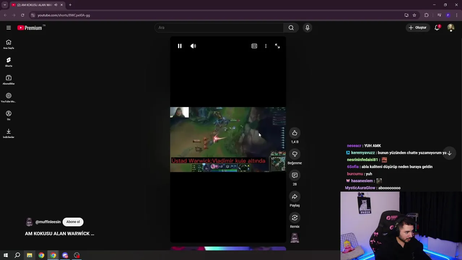Open Siz (You) page in sidebar
The image size is (462, 260).
[x=9, y=116]
